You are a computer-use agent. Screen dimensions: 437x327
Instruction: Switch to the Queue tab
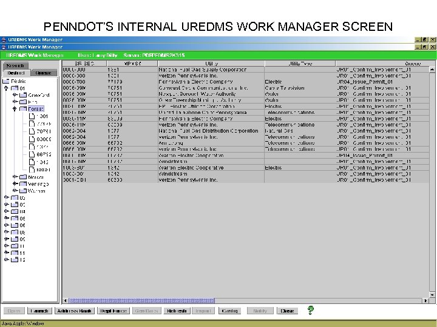[x=44, y=73]
